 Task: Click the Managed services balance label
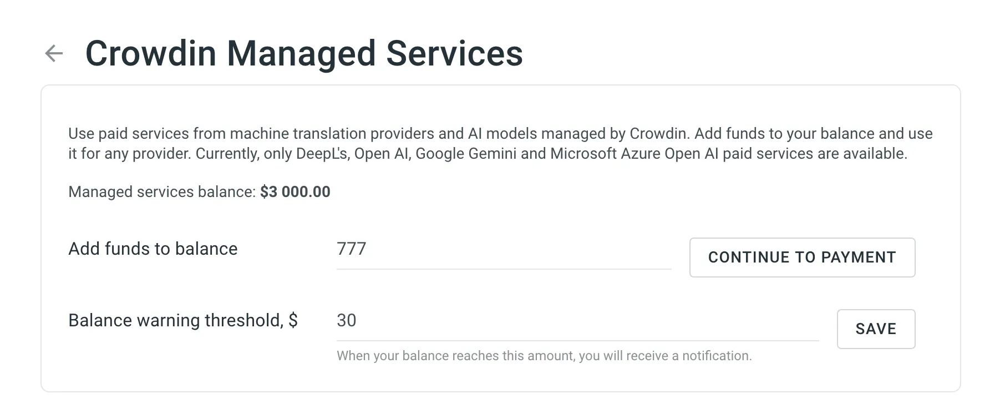click(x=161, y=192)
